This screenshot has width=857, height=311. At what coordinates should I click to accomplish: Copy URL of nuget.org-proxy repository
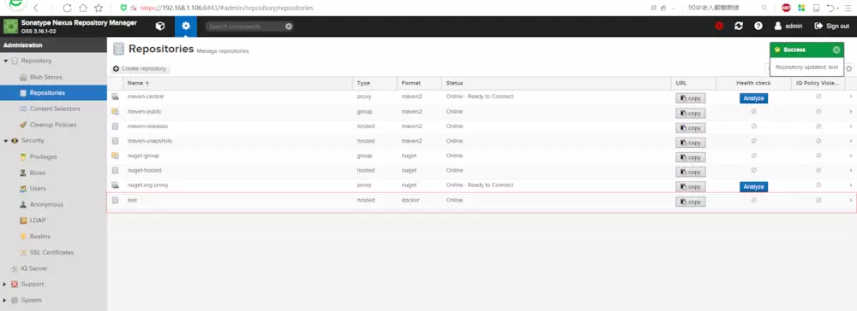point(690,187)
